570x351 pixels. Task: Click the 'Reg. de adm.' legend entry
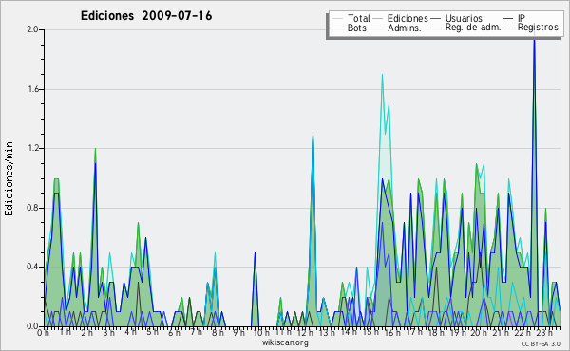473,28
